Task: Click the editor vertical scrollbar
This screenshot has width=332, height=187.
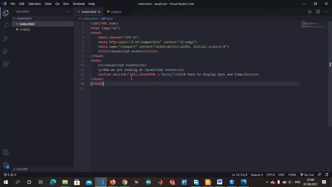Action: click(x=330, y=74)
